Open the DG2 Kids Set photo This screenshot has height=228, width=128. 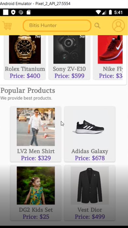click(36, 185)
